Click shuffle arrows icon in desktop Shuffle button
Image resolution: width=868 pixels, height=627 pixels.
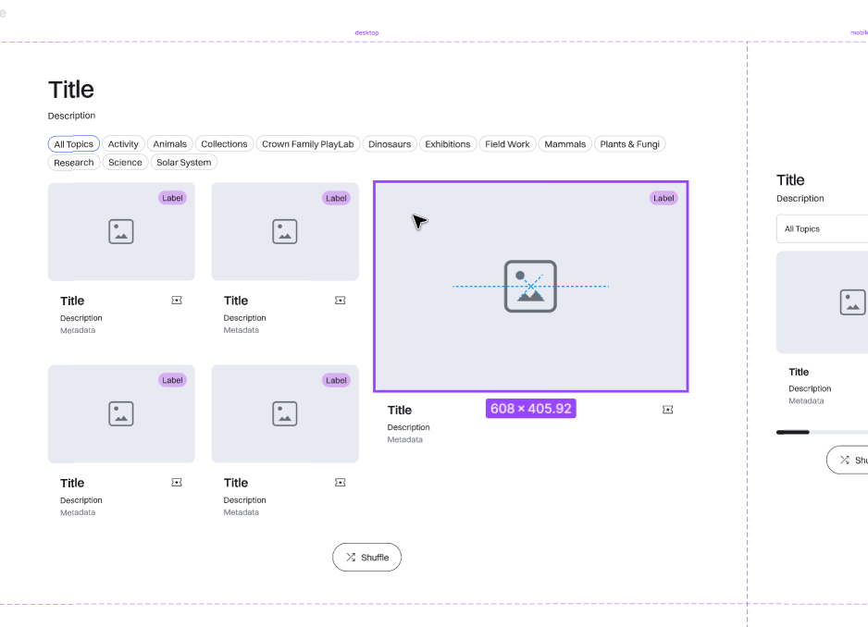pyautogui.click(x=351, y=558)
